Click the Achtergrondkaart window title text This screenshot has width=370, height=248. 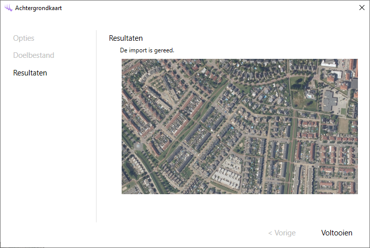39,8
